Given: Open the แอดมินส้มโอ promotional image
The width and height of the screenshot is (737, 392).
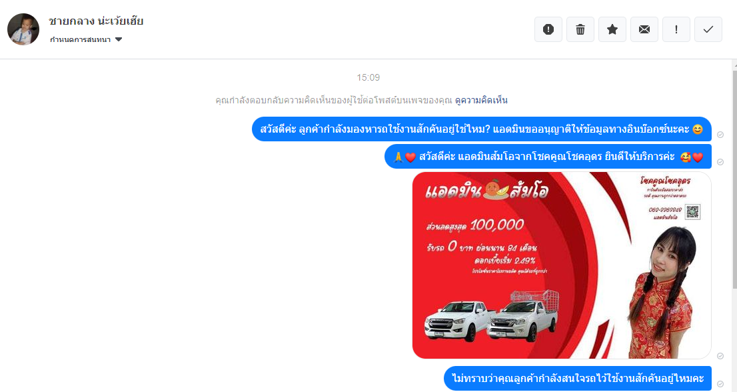Looking at the screenshot, I should pyautogui.click(x=561, y=265).
